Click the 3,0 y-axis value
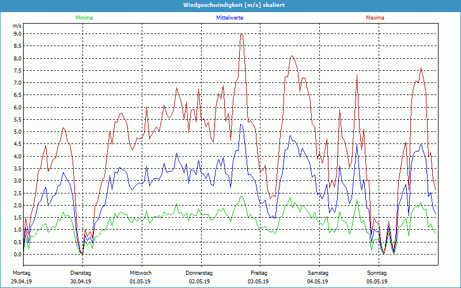Image resolution: width=461 pixels, height=288 pixels. click(x=18, y=181)
